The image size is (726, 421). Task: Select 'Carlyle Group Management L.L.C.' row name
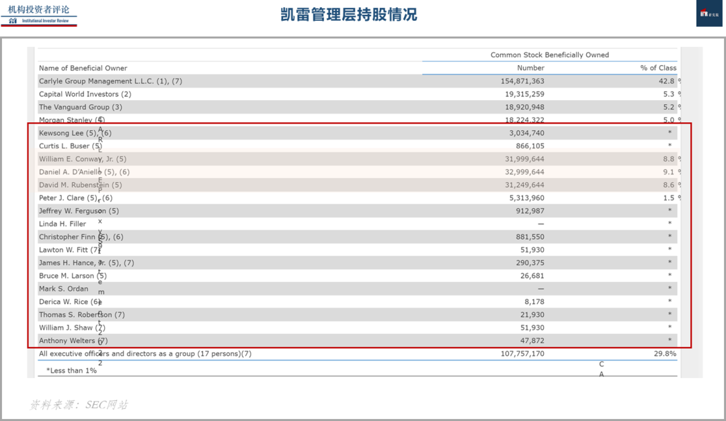[x=110, y=81]
